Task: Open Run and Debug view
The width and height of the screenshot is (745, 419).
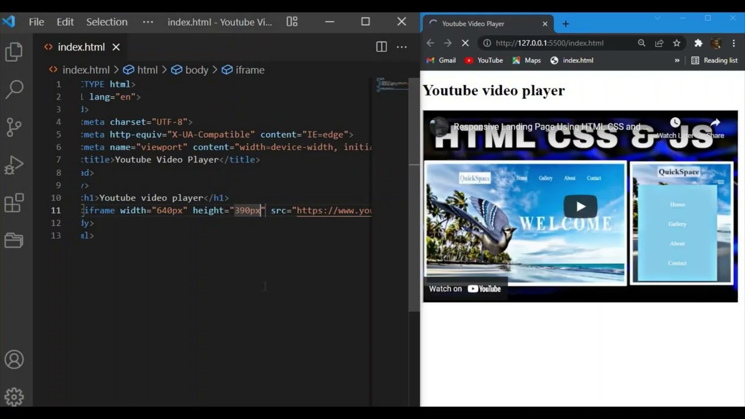Action: tap(13, 165)
